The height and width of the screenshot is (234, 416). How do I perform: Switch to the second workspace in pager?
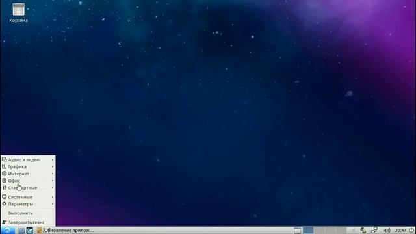click(319, 231)
